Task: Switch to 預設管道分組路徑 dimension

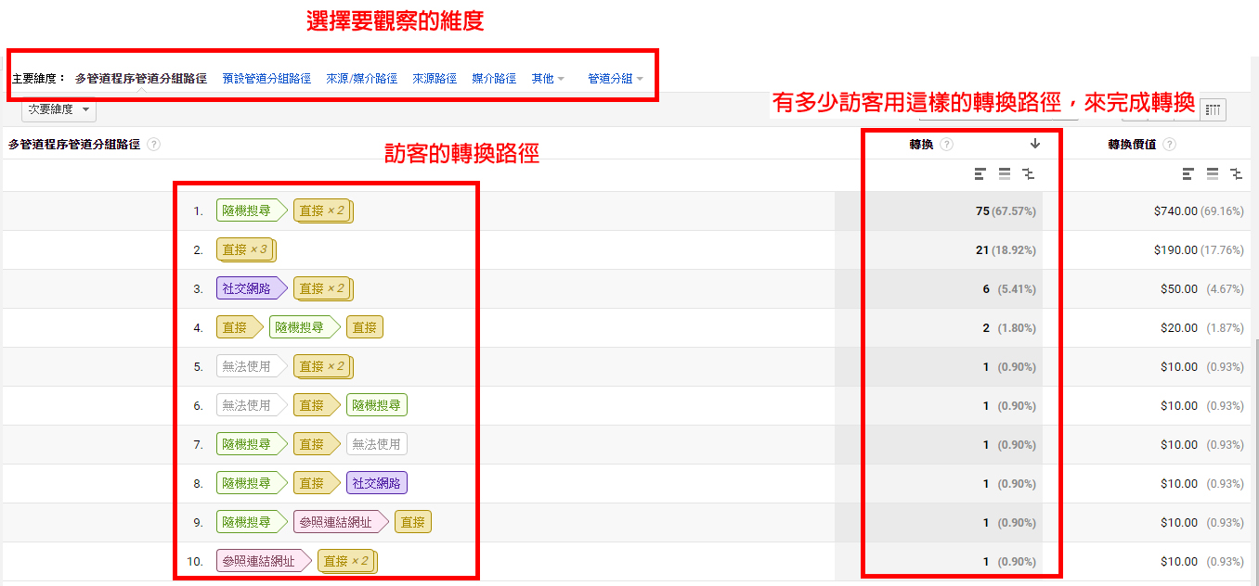Action: pyautogui.click(x=266, y=79)
